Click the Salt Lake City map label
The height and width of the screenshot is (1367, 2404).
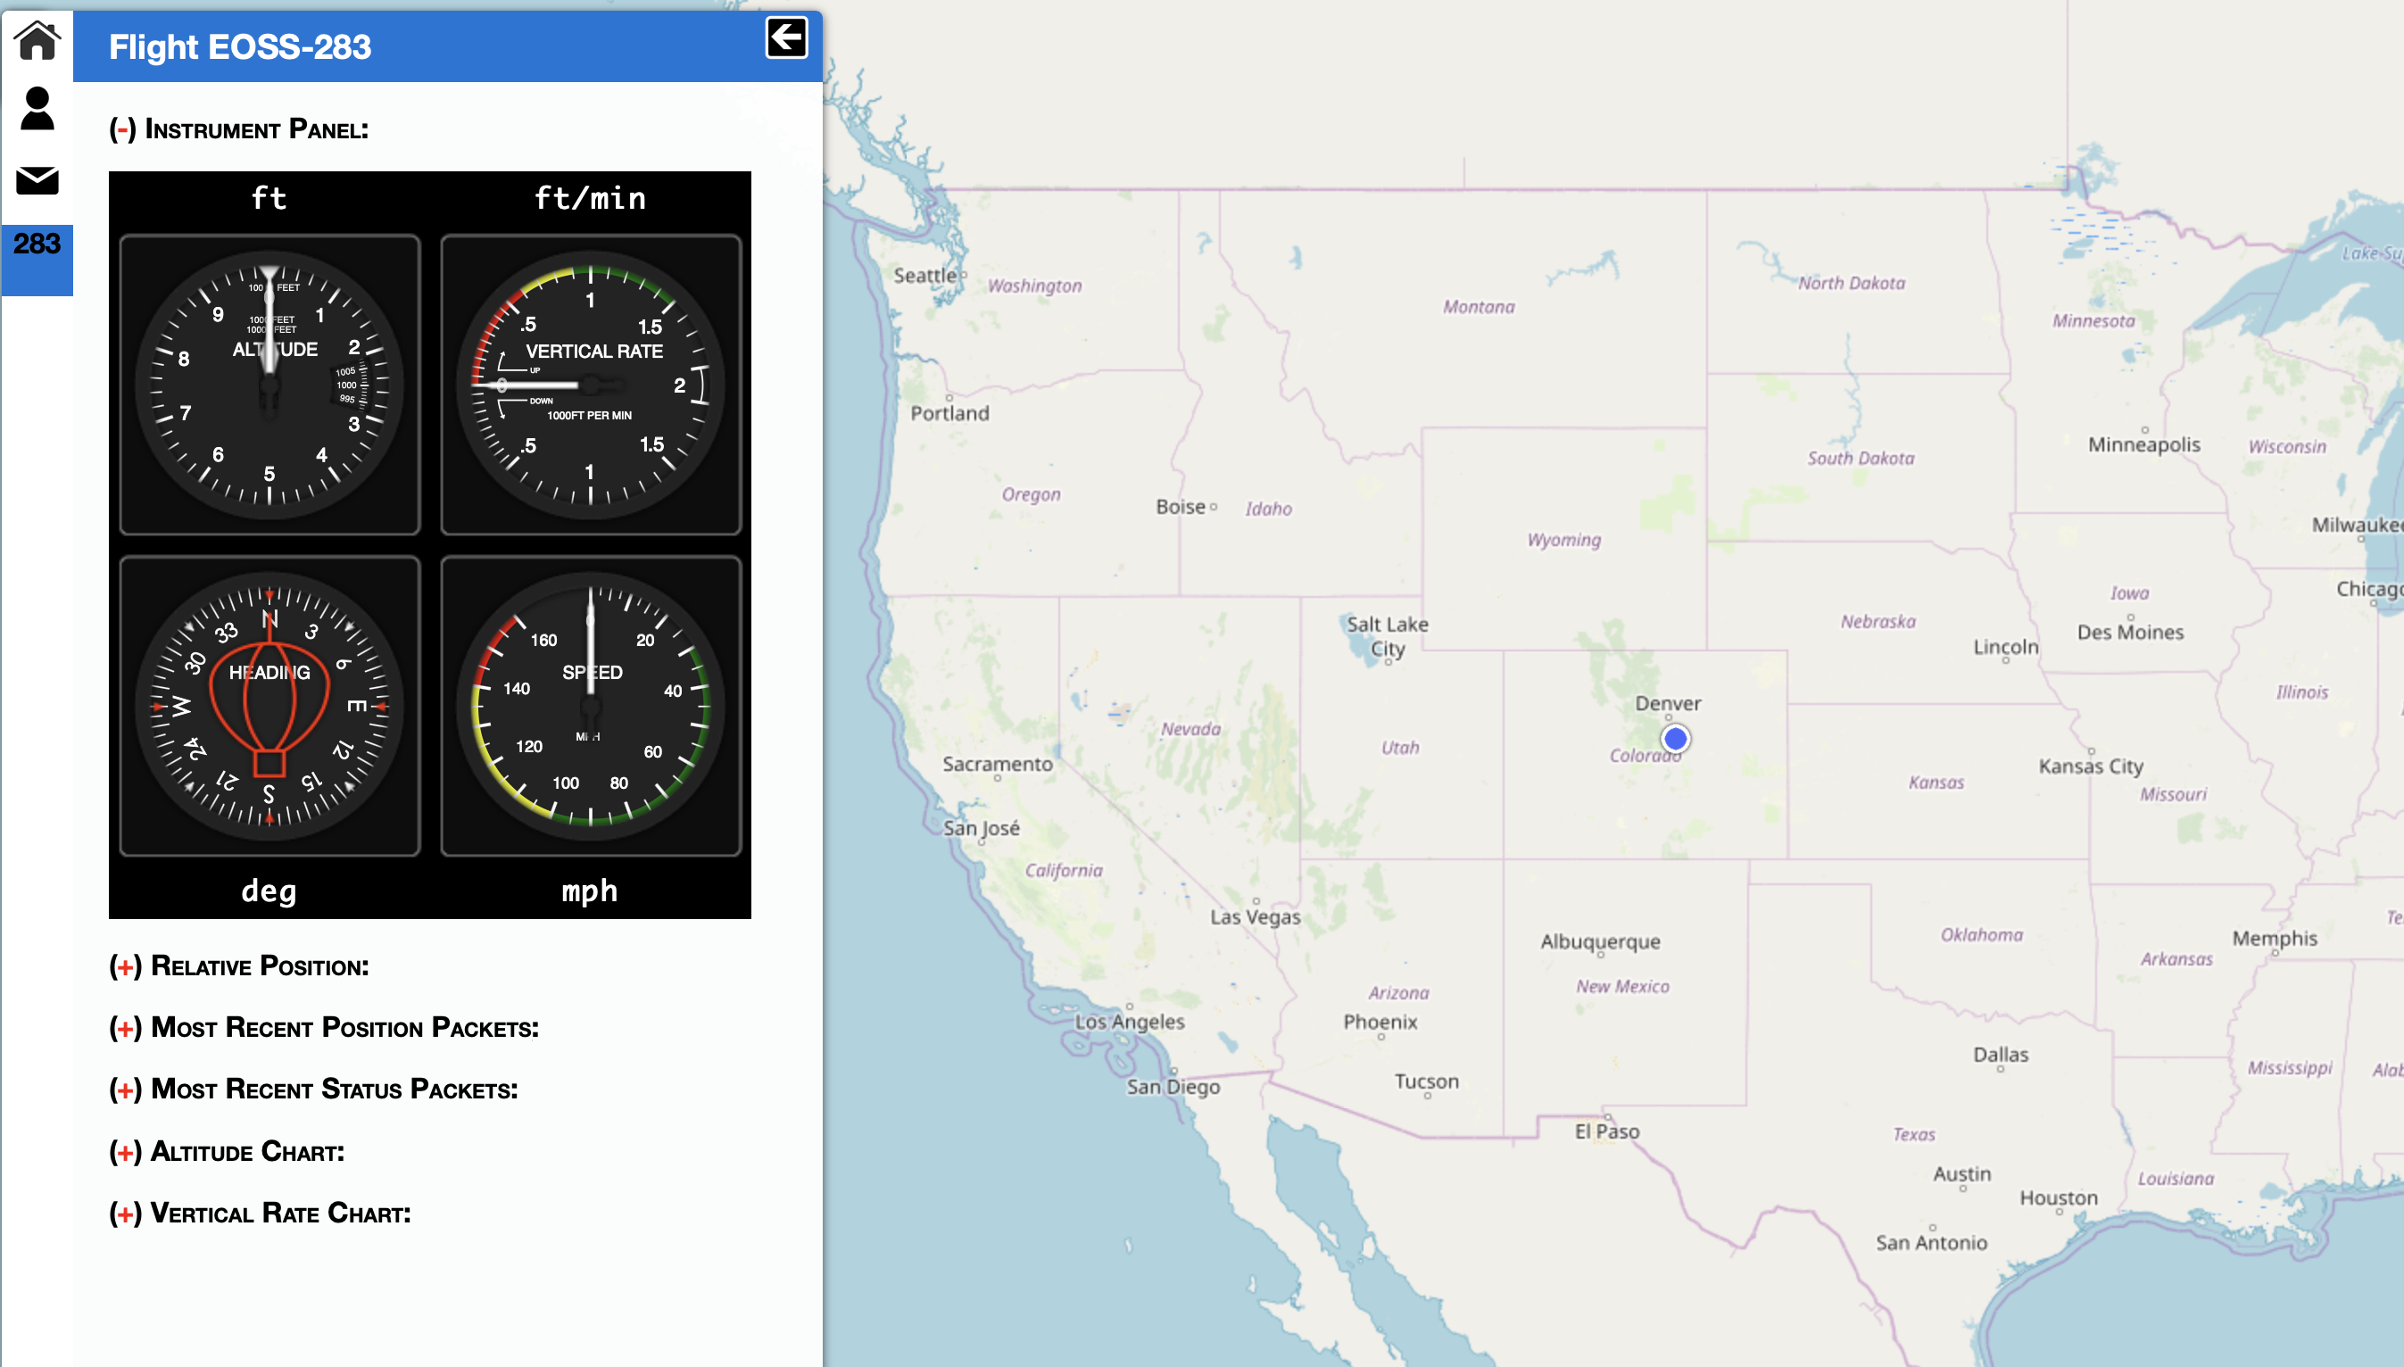(x=1388, y=636)
